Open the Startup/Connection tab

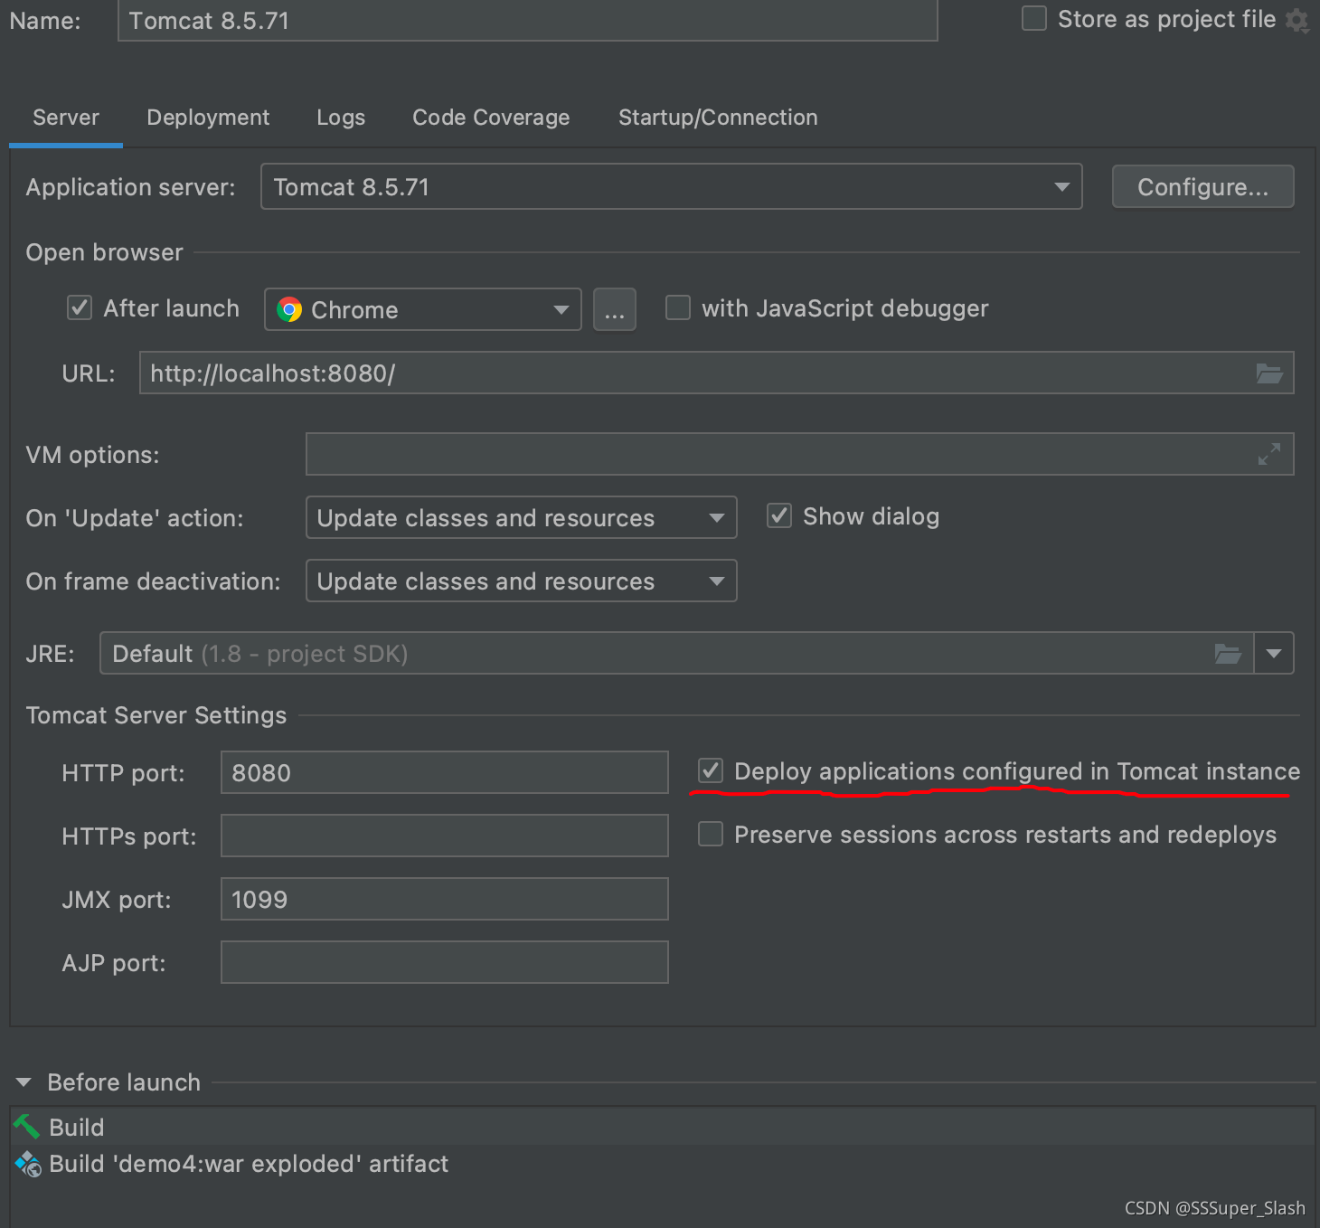pos(718,118)
